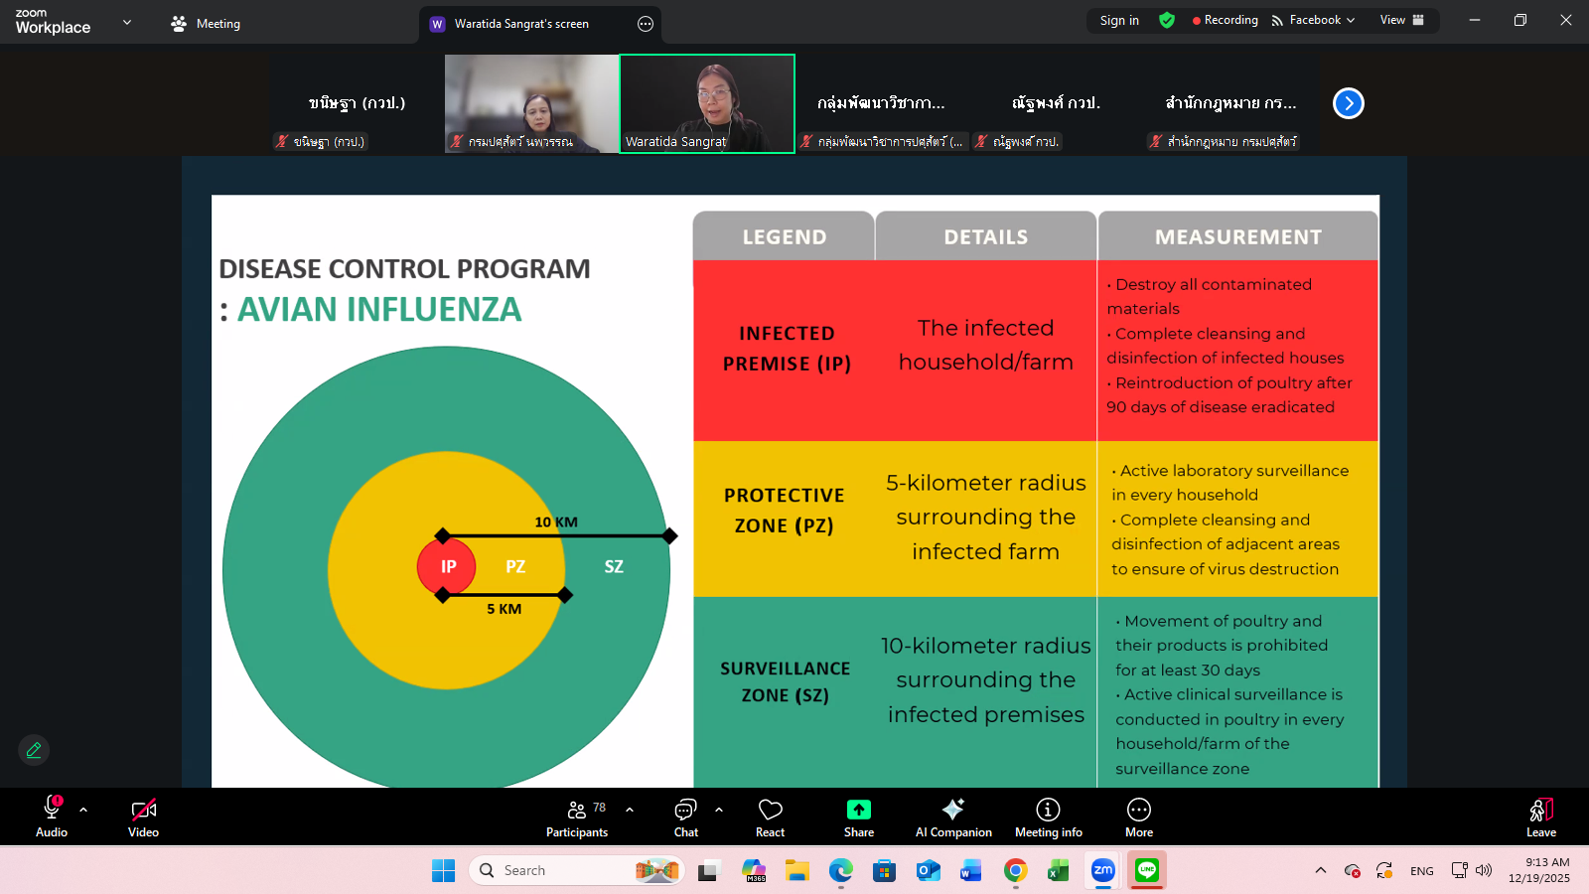
Task: Open the Zoom Workplace dropdown chevron
Action: tap(127, 22)
